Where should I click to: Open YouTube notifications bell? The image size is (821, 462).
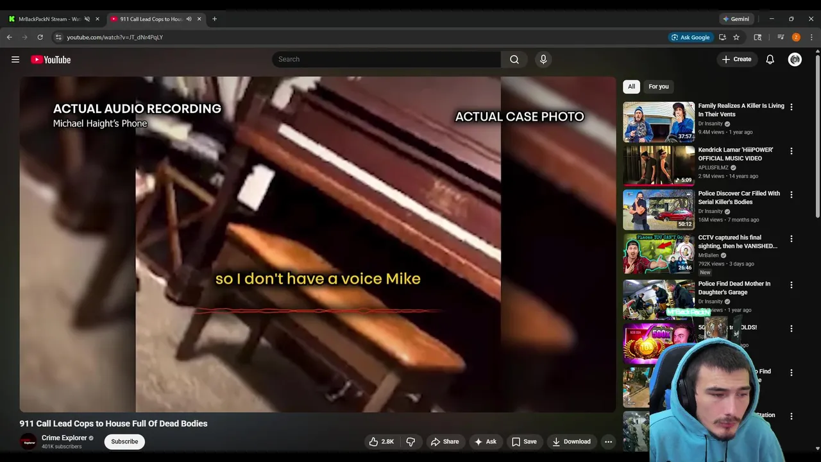(770, 59)
